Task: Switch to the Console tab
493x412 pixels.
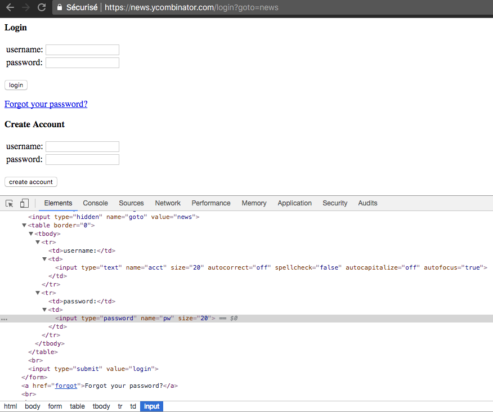Action: click(95, 203)
